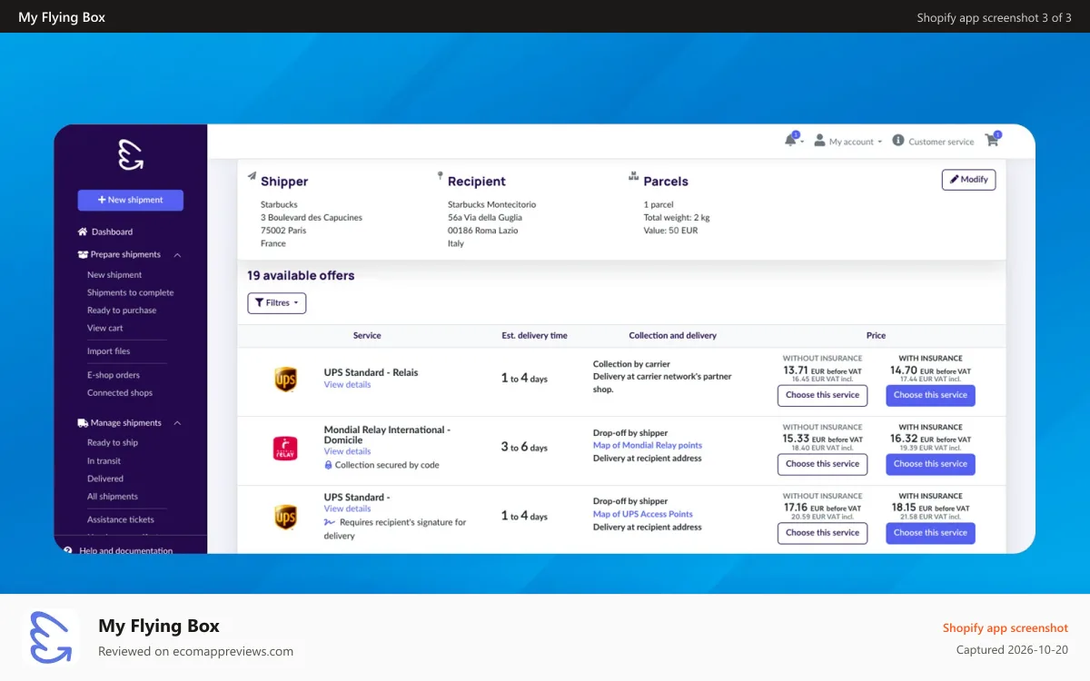The height and width of the screenshot is (681, 1090).
Task: Collapse the Manage shipments section chevron
Action: 177,423
